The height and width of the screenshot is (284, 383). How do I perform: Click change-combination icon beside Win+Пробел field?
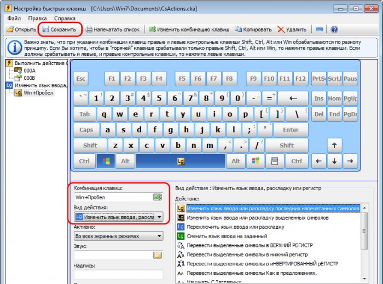pyautogui.click(x=158, y=197)
